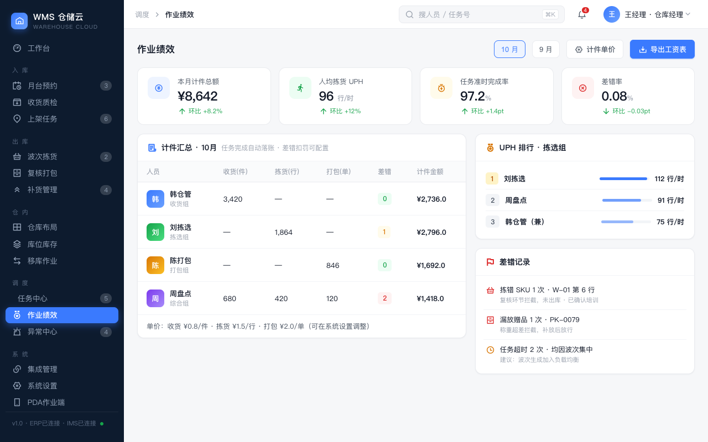
Task: Click the 复核打包 package icon in sidebar
Action: pyautogui.click(x=17, y=173)
